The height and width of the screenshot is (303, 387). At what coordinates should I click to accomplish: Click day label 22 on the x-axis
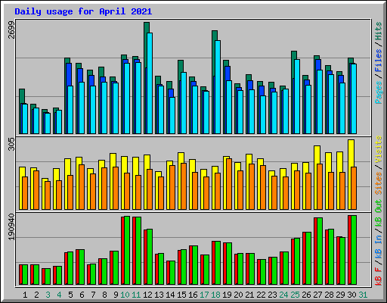click(261, 295)
